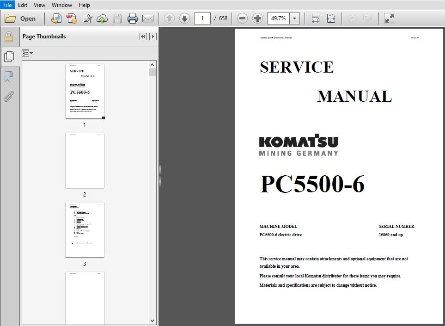Screen dimensions: 445x326
Task: Click thumbnail scrollbar up arrow
Action: 152,65
